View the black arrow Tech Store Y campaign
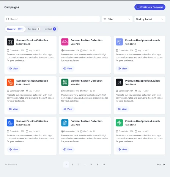Image resolution: width=170 pixels, height=177 pixels. (122, 109)
